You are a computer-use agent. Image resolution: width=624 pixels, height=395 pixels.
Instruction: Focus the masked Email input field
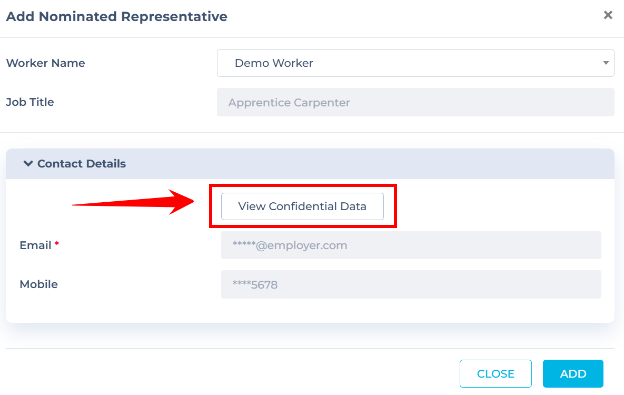(x=411, y=245)
